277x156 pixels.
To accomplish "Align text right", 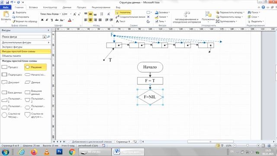I will click(x=95, y=20).
